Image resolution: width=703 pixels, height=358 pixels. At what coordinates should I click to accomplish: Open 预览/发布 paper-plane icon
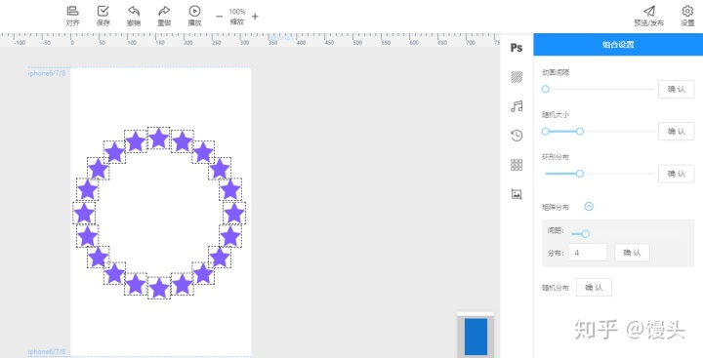tap(648, 16)
